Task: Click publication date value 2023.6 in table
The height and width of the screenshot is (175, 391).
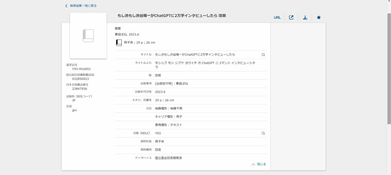Action: (160, 92)
